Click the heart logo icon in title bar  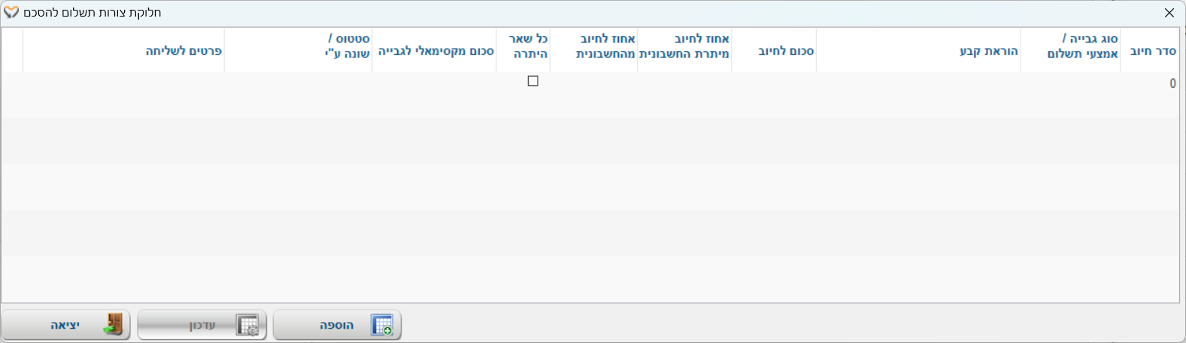coord(11,13)
